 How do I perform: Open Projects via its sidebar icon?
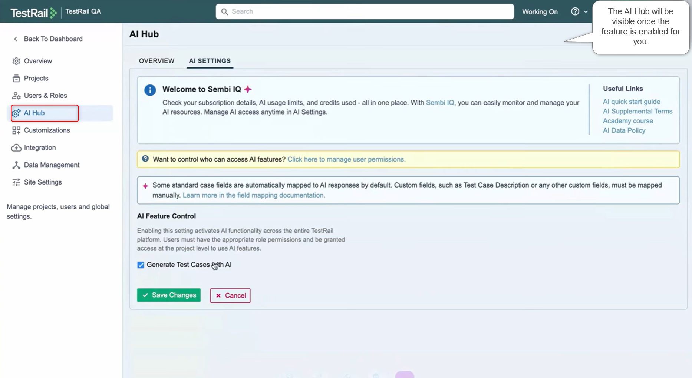point(16,78)
